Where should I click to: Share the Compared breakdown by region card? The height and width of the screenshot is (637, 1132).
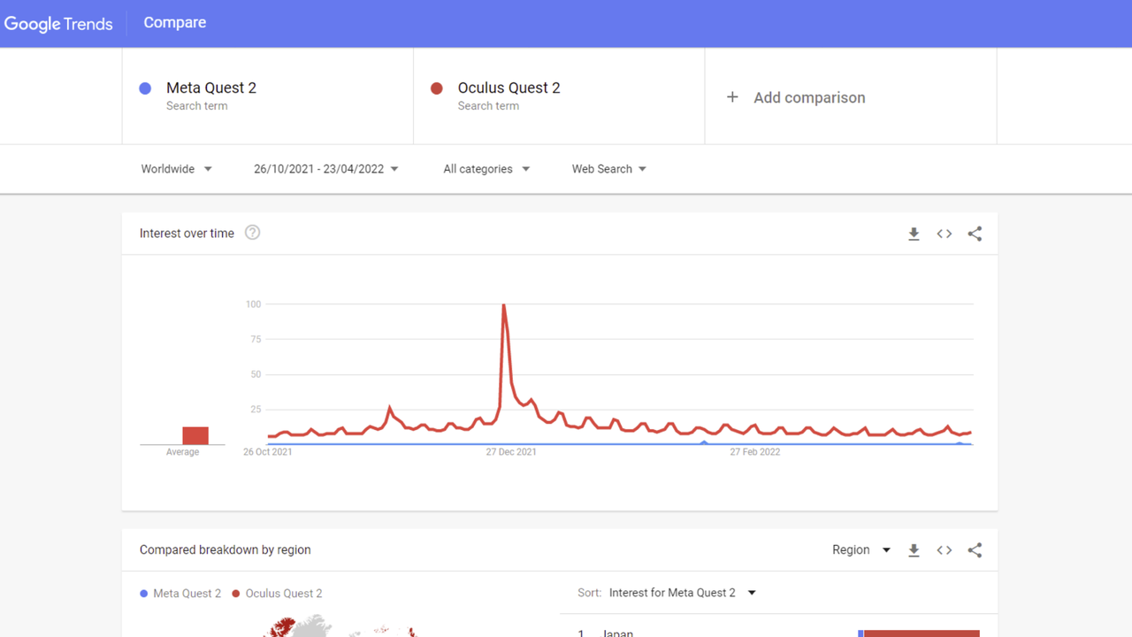(975, 550)
